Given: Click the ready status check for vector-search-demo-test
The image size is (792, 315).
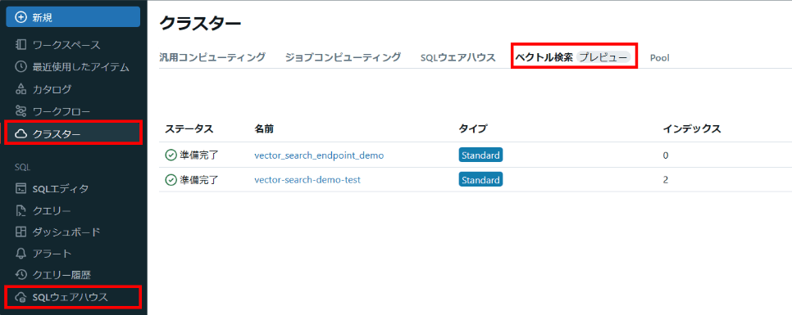Looking at the screenshot, I should 171,179.
